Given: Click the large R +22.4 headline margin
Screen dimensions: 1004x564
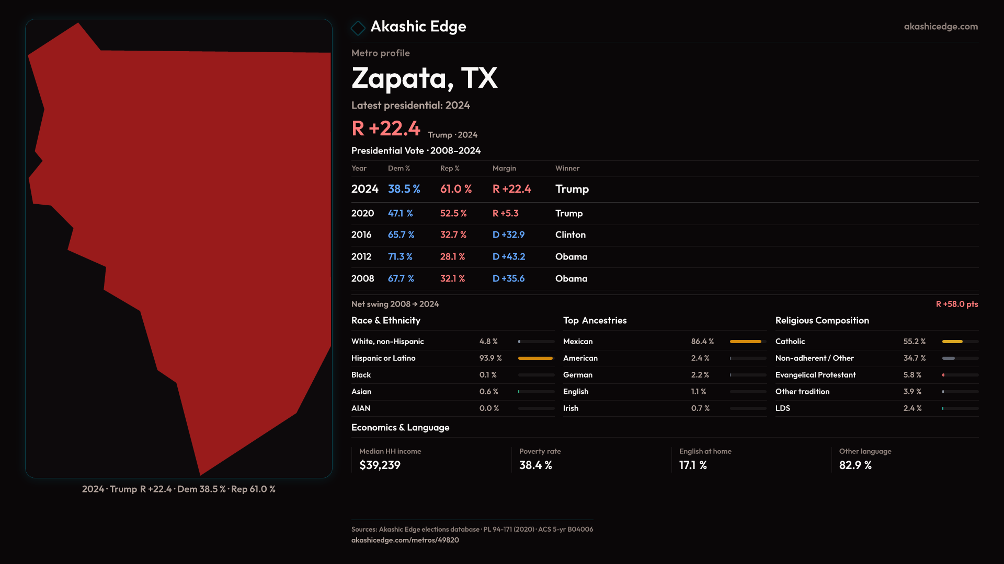Looking at the screenshot, I should click(386, 128).
